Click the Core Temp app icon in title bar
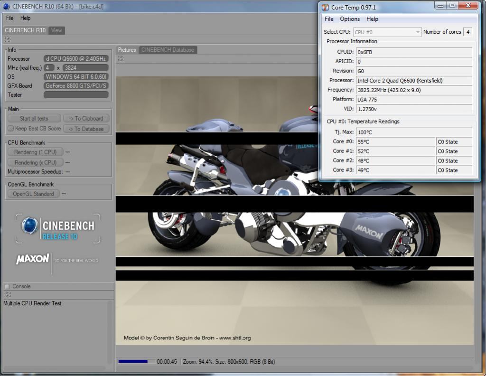 [325, 8]
